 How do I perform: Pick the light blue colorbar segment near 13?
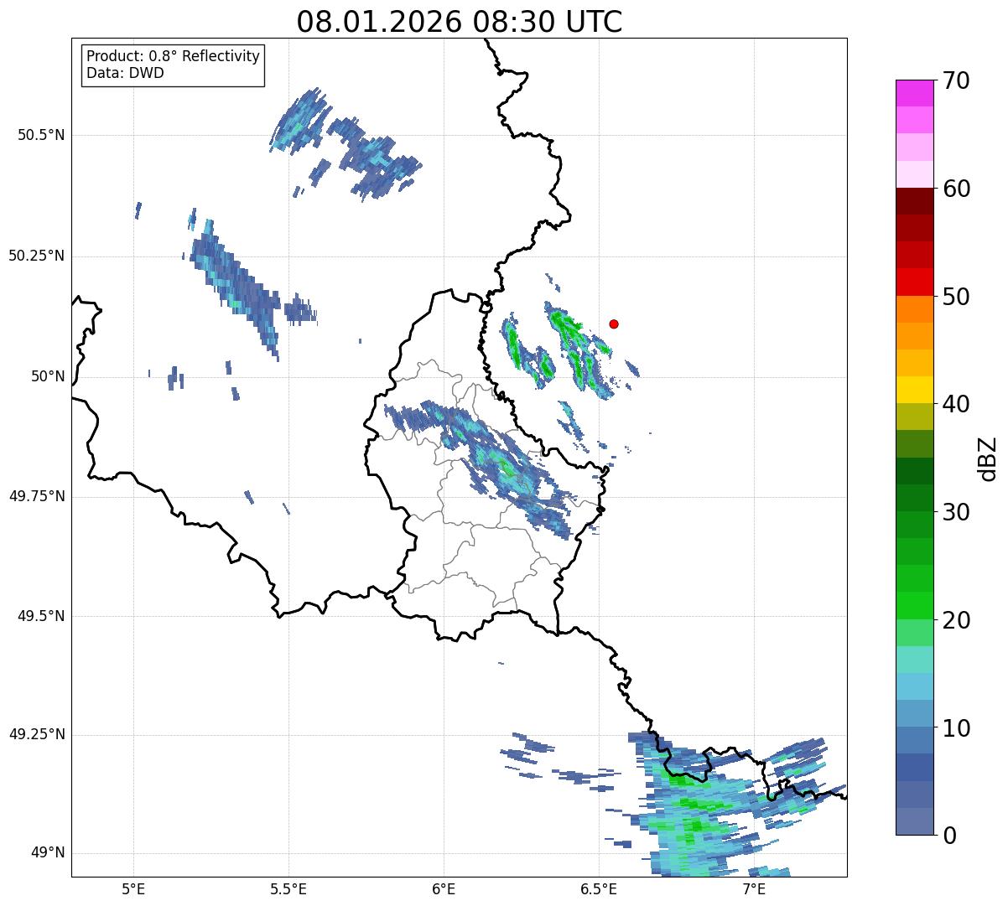click(914, 686)
